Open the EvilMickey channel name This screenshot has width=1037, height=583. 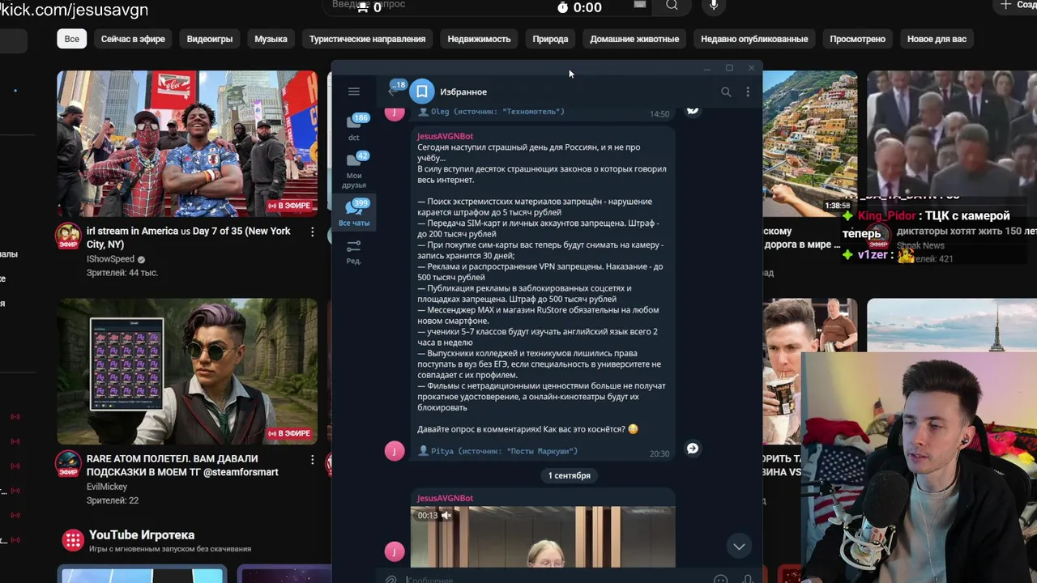pyautogui.click(x=107, y=487)
